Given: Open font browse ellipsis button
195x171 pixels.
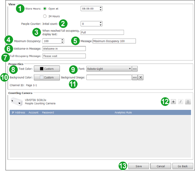Looking at the screenshot, I should pyautogui.click(x=135, y=69).
